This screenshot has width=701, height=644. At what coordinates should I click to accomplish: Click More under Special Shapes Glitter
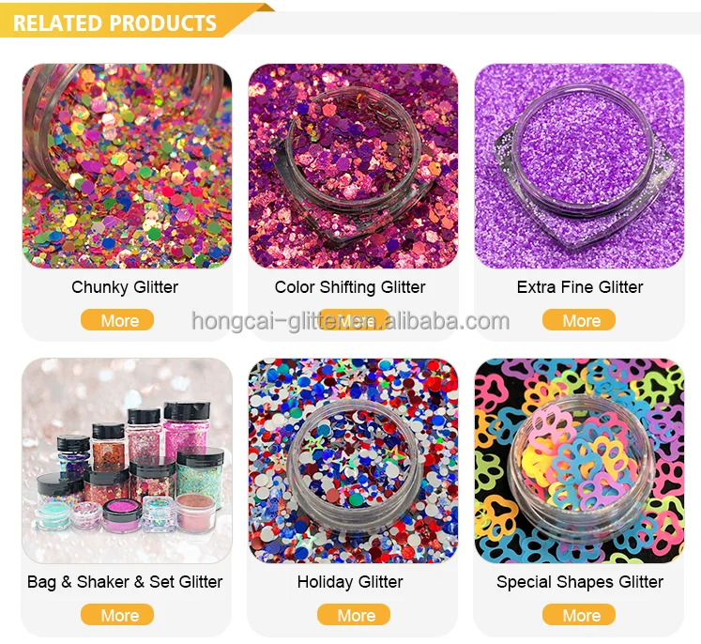579,615
